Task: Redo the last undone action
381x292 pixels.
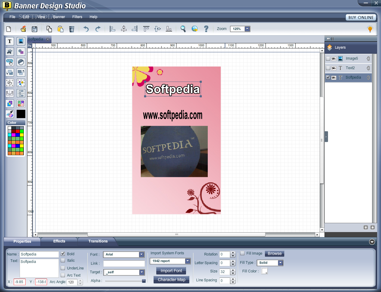Action: tap(98, 29)
